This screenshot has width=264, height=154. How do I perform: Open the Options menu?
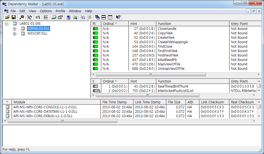pyautogui.click(x=46, y=11)
